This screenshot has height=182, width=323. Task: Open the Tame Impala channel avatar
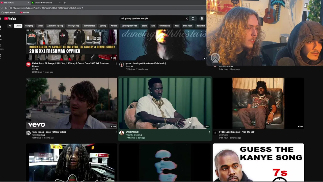pyautogui.click(x=28, y=133)
